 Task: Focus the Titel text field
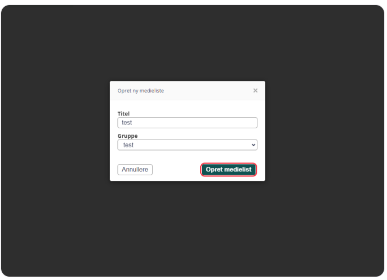pyautogui.click(x=187, y=123)
